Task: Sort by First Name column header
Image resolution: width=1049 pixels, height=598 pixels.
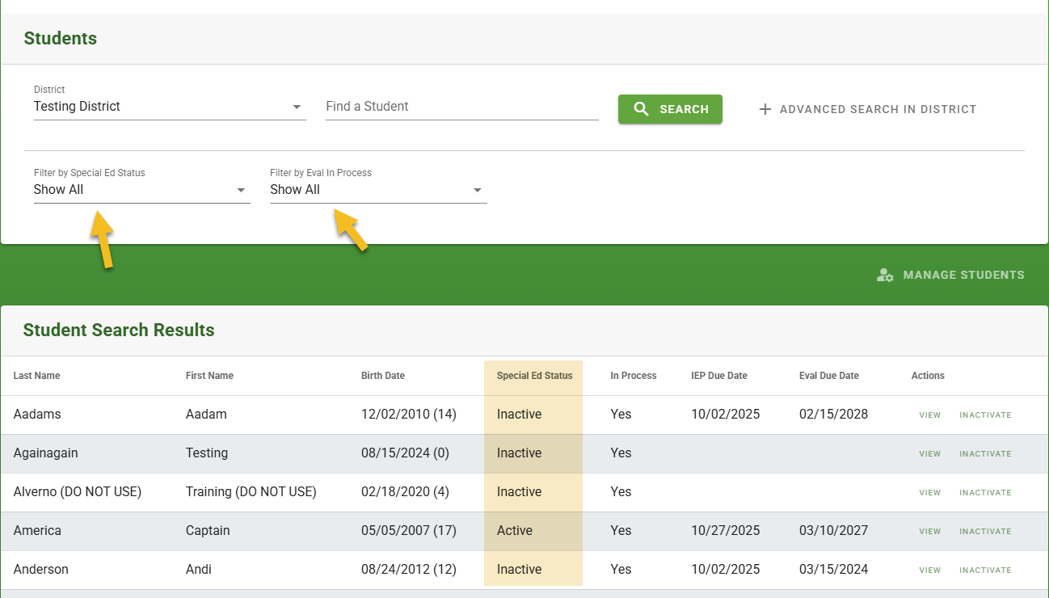Action: (x=209, y=376)
